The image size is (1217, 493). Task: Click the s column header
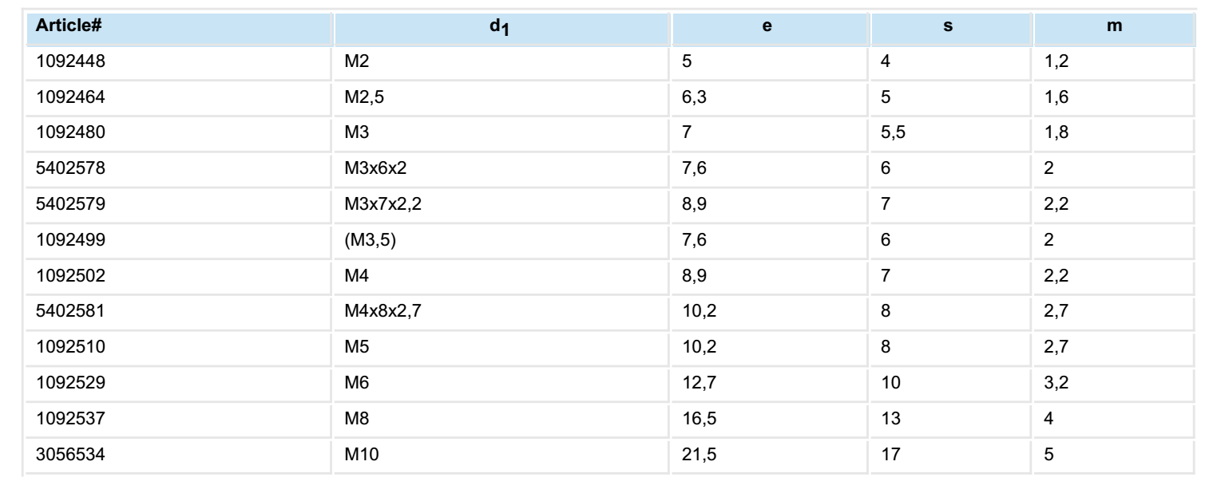[948, 26]
